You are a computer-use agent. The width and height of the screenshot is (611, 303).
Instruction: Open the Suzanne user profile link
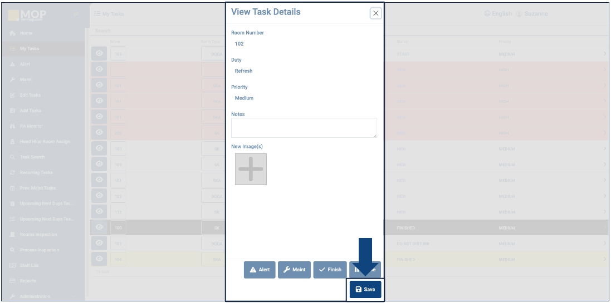[532, 13]
